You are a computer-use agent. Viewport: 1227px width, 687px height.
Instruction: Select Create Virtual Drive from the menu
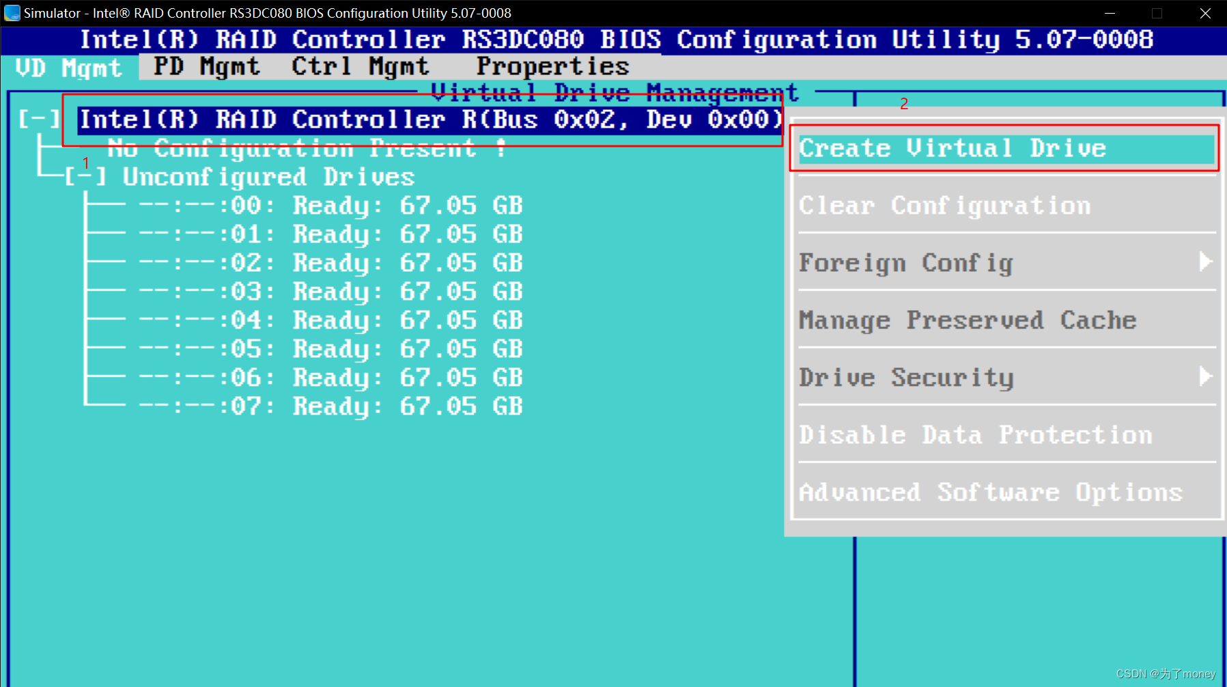pos(953,148)
